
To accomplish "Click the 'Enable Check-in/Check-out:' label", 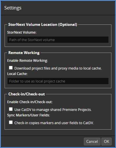I will click(x=30, y=102).
